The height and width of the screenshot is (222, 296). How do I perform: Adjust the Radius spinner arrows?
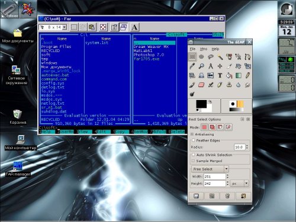tap(247, 147)
